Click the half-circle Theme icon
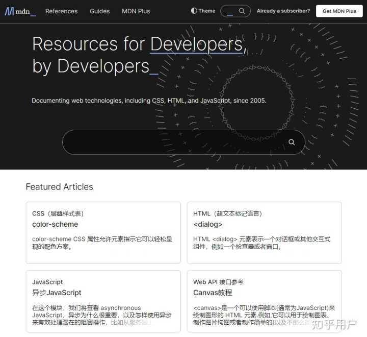367x337 pixels. click(x=194, y=11)
